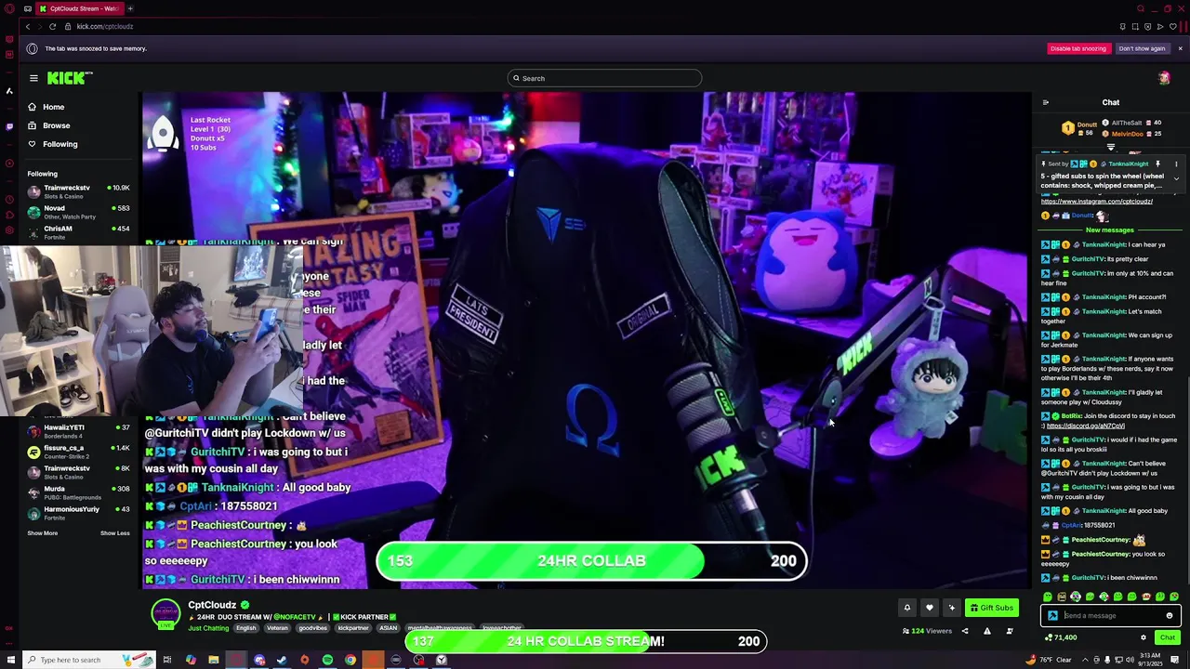The image size is (1190, 669).
Task: Collapse the Chat panel
Action: point(1046,102)
